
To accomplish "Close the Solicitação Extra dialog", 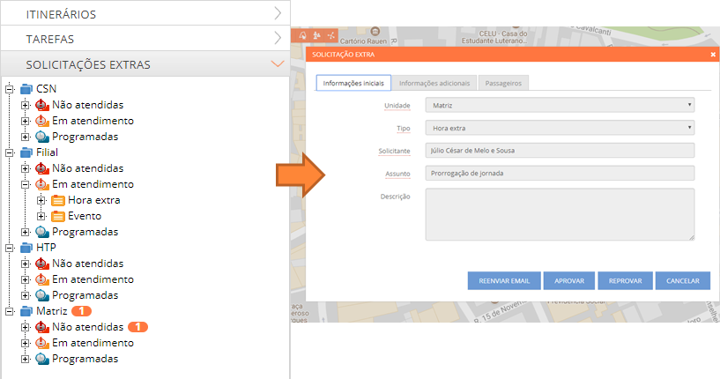I will [x=713, y=55].
